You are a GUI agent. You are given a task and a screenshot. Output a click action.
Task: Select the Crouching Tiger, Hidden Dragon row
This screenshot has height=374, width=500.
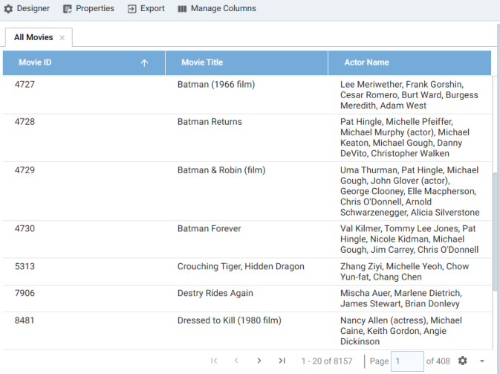(247, 271)
